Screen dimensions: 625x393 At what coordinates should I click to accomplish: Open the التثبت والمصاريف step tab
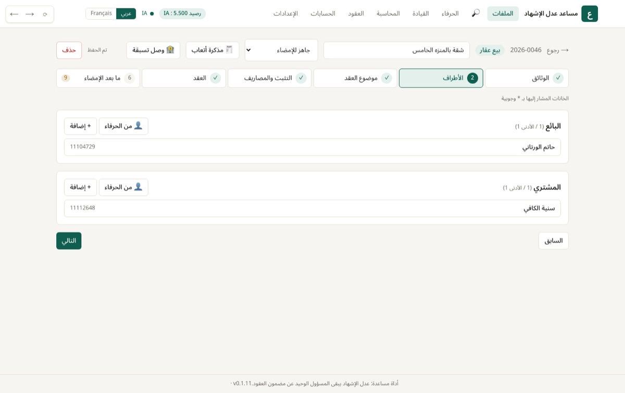pyautogui.click(x=269, y=78)
